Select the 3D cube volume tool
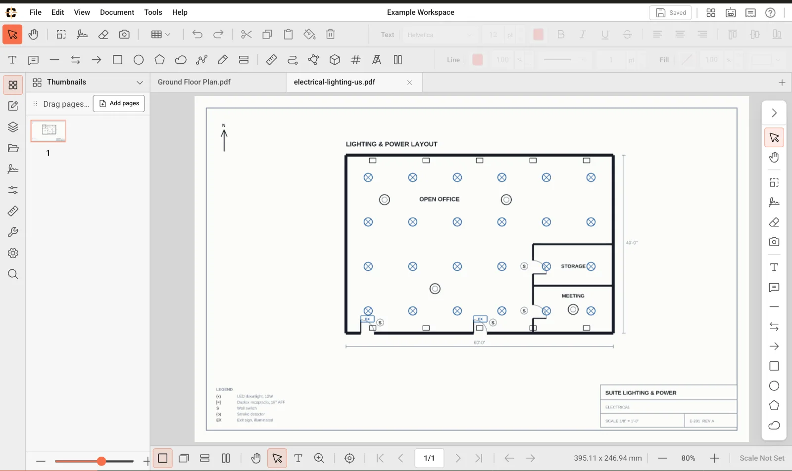792x471 pixels. click(x=335, y=60)
